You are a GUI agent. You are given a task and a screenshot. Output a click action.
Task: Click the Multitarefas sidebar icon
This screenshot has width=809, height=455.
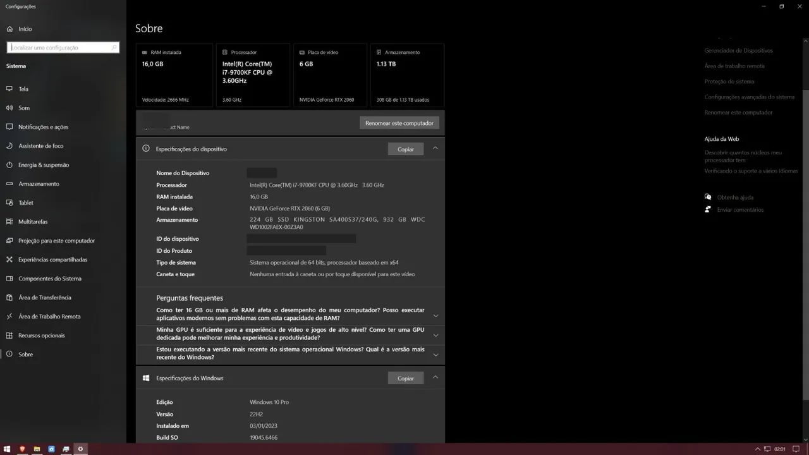click(x=9, y=222)
